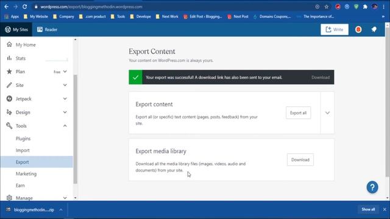Close the downloads bar

point(385,209)
